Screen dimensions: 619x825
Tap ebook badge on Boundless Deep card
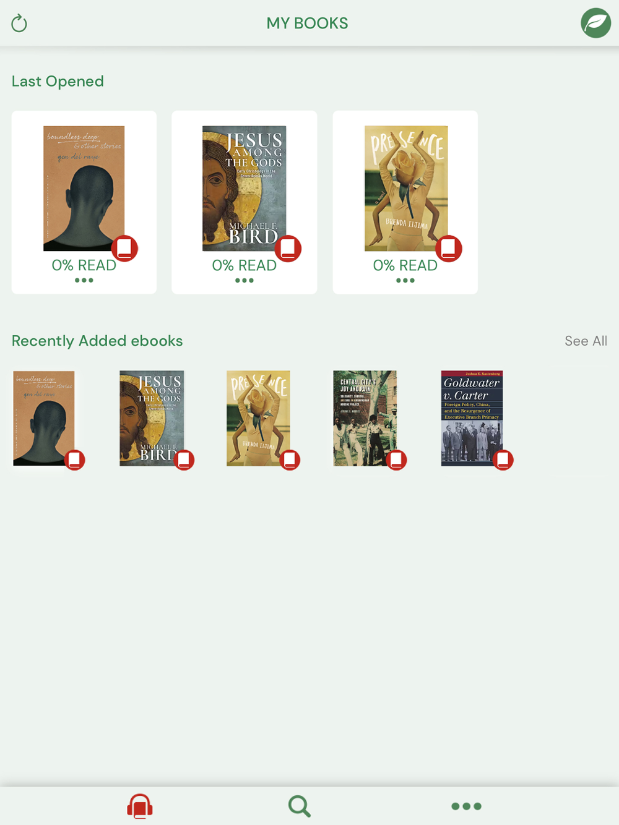point(124,248)
